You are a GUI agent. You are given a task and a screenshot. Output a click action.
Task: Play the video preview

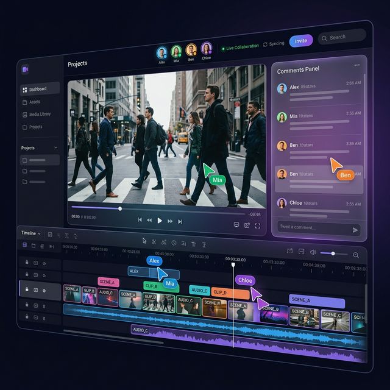[x=160, y=221]
